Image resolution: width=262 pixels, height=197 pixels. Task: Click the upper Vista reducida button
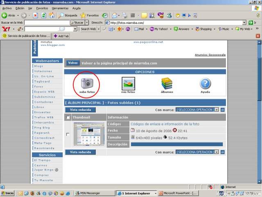[x=80, y=110]
